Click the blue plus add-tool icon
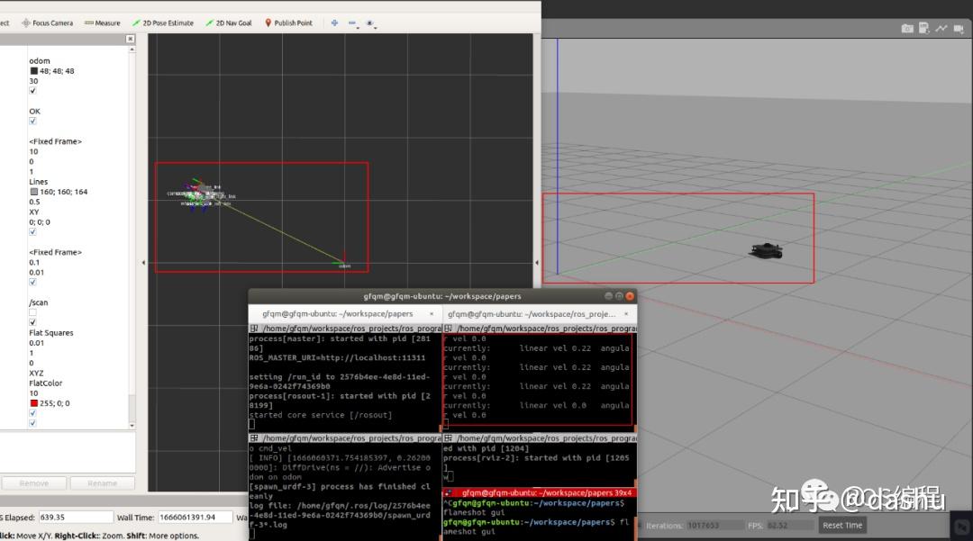 (334, 23)
